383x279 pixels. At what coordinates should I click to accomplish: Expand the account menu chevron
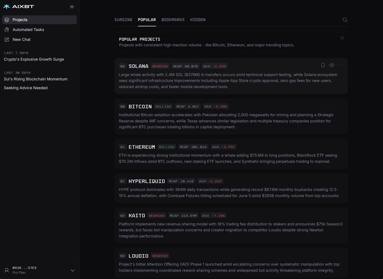pos(72,270)
